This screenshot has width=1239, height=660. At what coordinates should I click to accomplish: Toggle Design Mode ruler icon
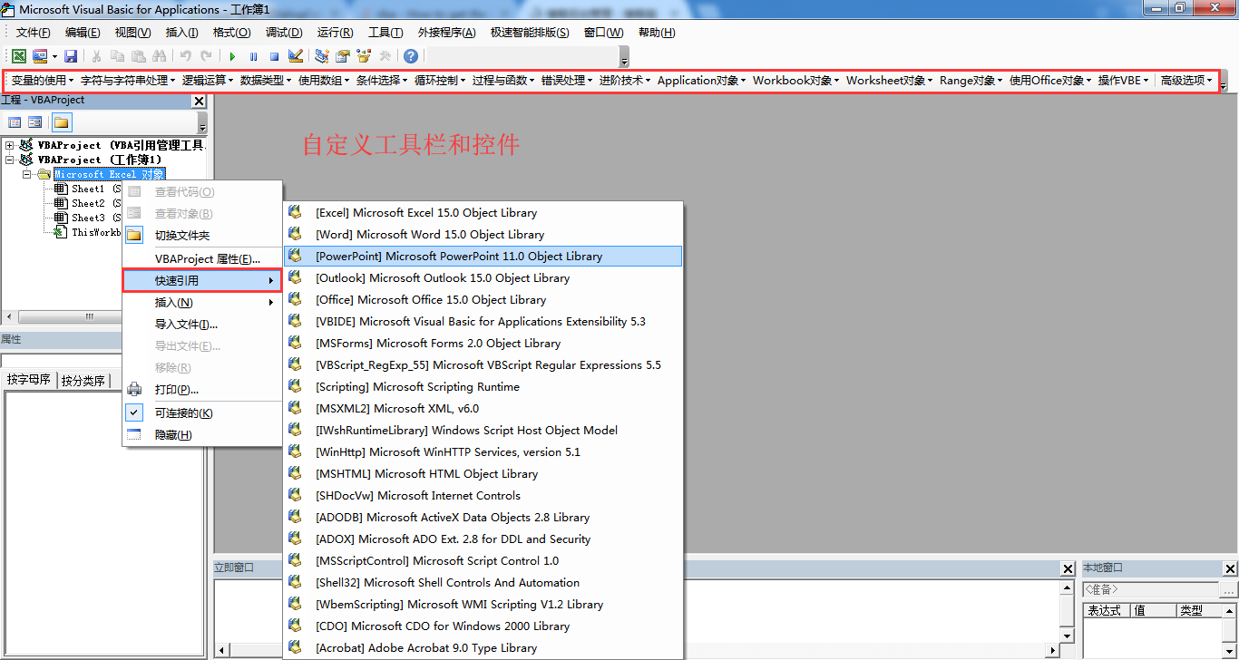click(x=295, y=56)
